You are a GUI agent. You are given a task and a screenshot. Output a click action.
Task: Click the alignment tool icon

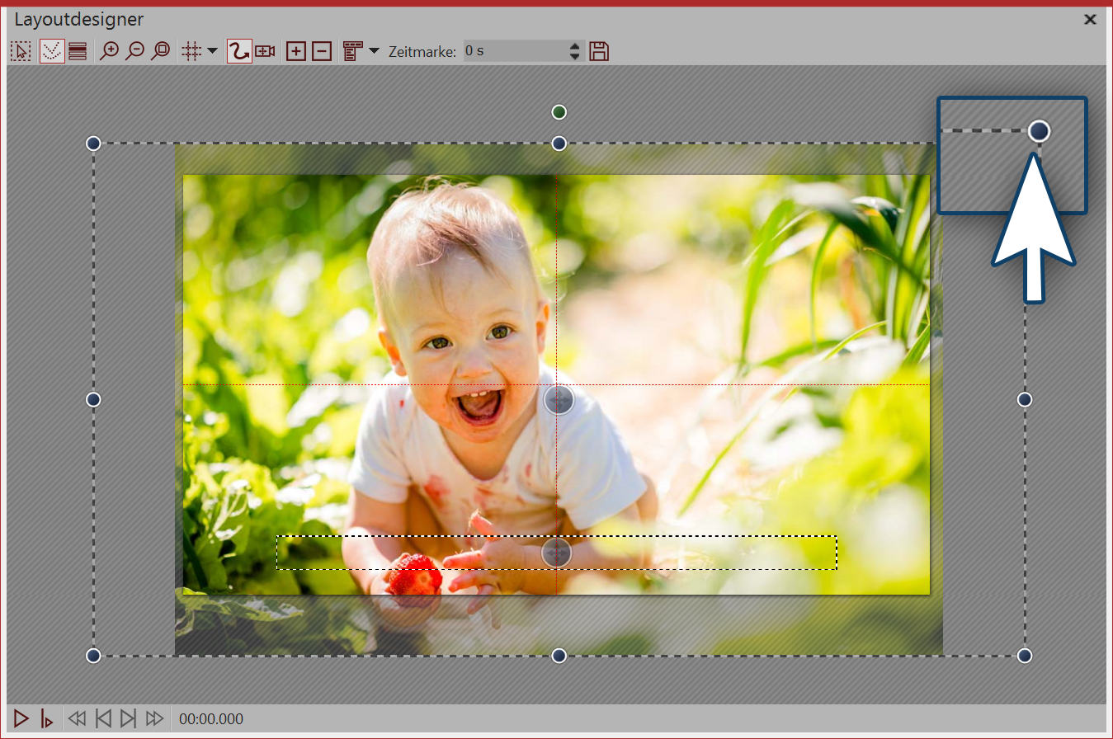(x=353, y=51)
